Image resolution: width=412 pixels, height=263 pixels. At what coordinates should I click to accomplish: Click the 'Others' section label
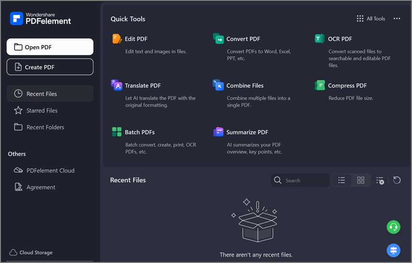(17, 154)
